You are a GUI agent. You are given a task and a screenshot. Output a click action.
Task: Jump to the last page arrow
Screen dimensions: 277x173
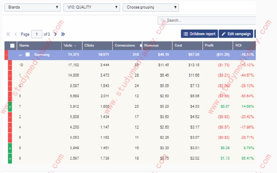[x=63, y=34]
